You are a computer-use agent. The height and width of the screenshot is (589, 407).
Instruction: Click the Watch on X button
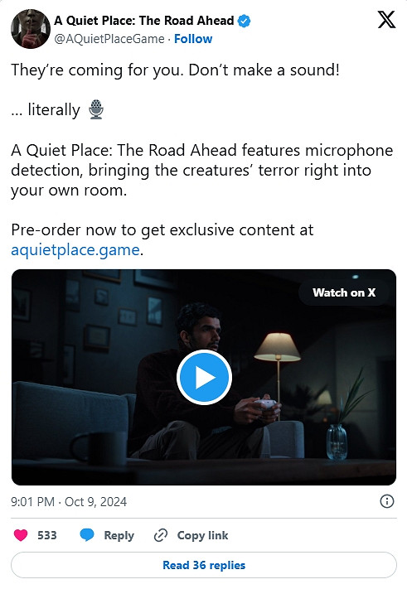(344, 292)
